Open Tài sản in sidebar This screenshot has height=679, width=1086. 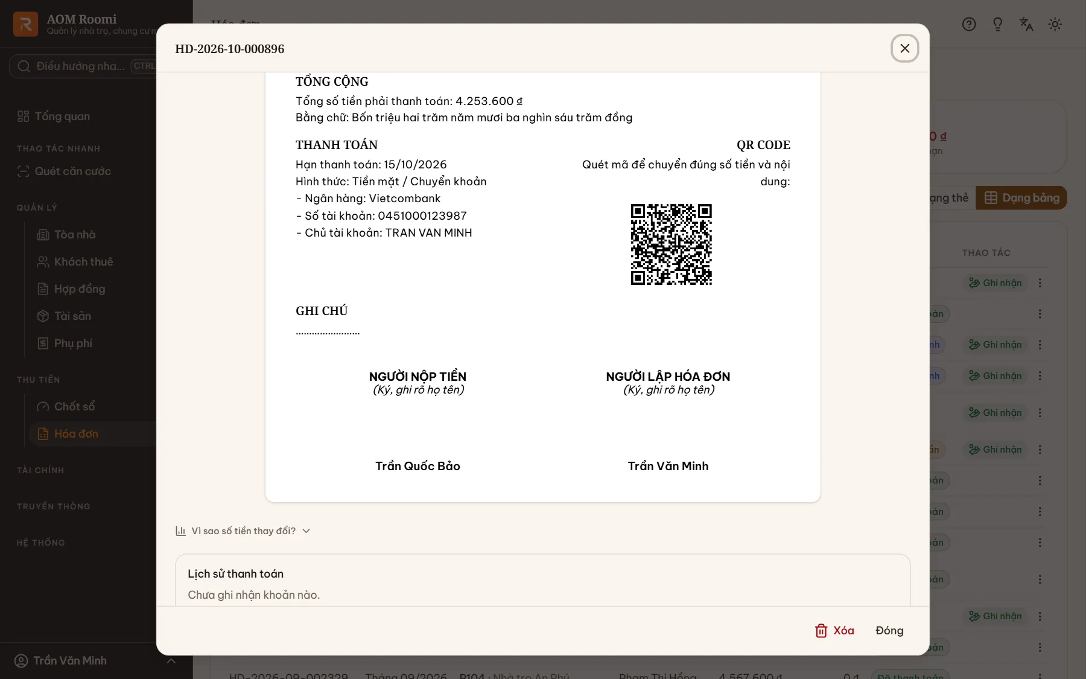click(x=72, y=316)
